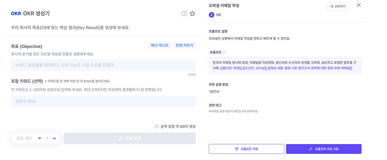Select the [[수신인: 교수님]] prompt variable

(255, 68)
